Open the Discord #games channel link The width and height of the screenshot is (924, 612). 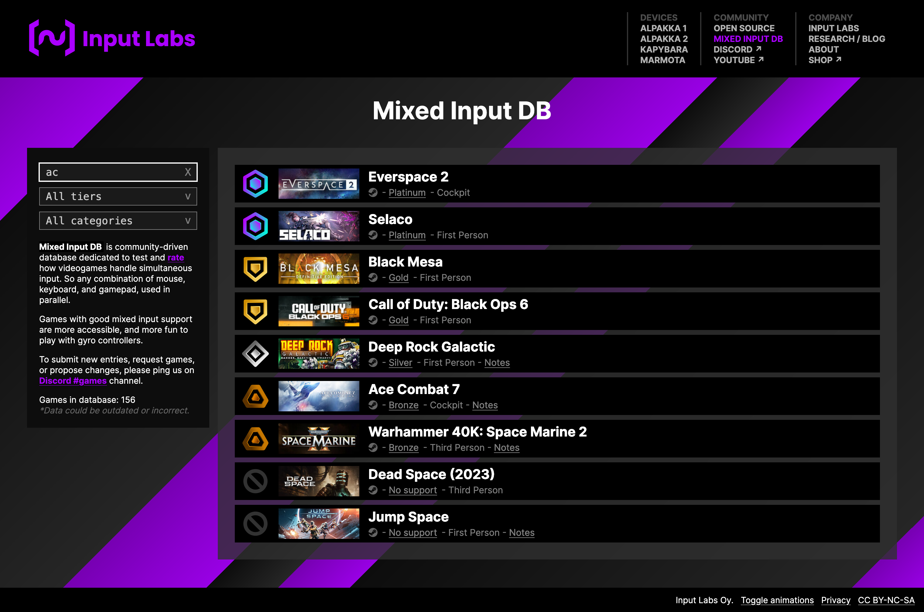click(x=73, y=381)
